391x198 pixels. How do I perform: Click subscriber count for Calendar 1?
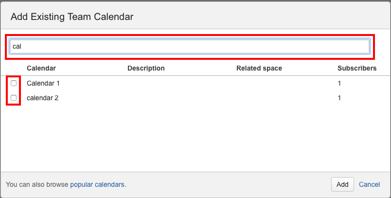pyautogui.click(x=339, y=83)
